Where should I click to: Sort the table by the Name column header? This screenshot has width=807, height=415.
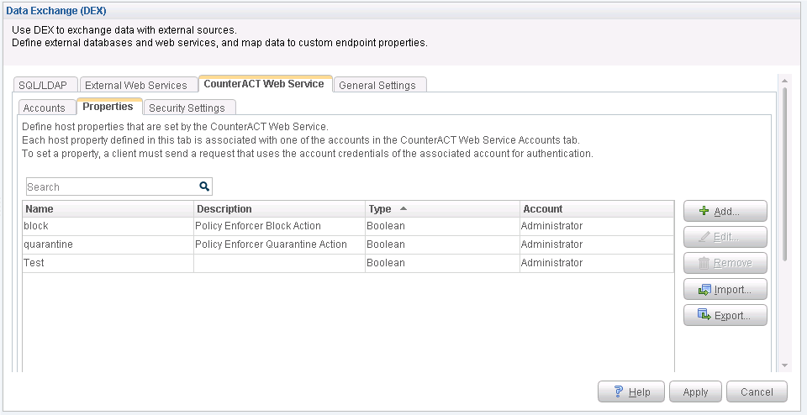point(108,209)
